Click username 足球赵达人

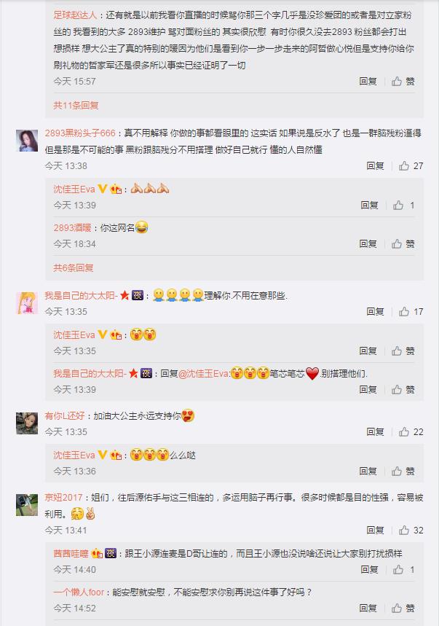point(75,15)
